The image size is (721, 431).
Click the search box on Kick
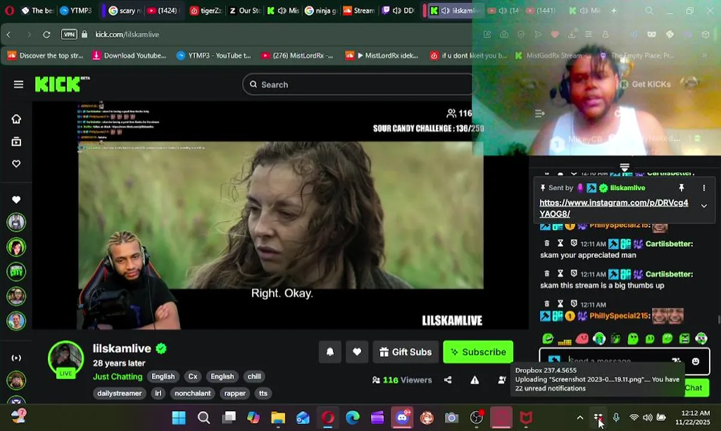click(x=359, y=84)
